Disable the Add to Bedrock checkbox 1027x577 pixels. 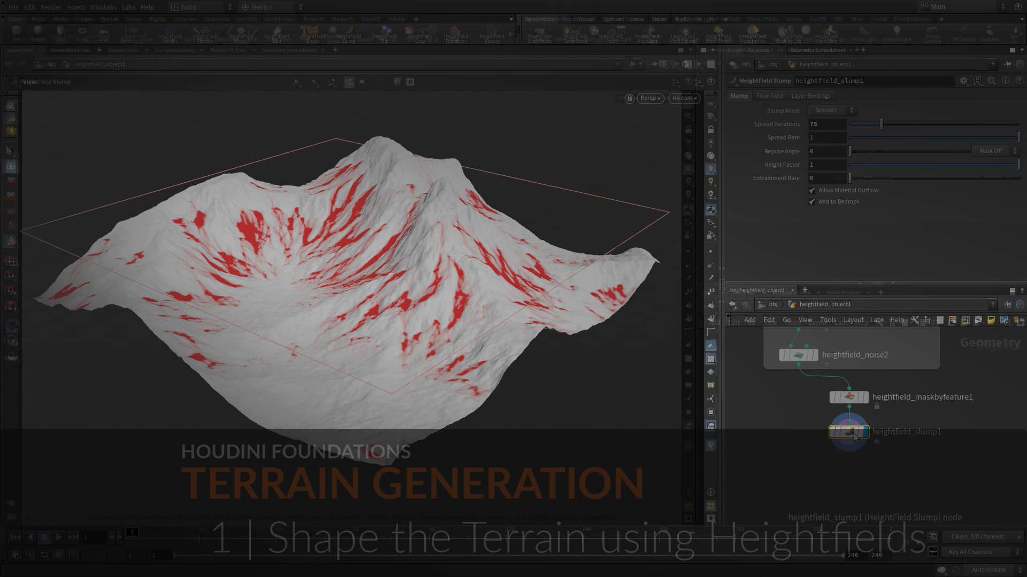[x=812, y=201]
